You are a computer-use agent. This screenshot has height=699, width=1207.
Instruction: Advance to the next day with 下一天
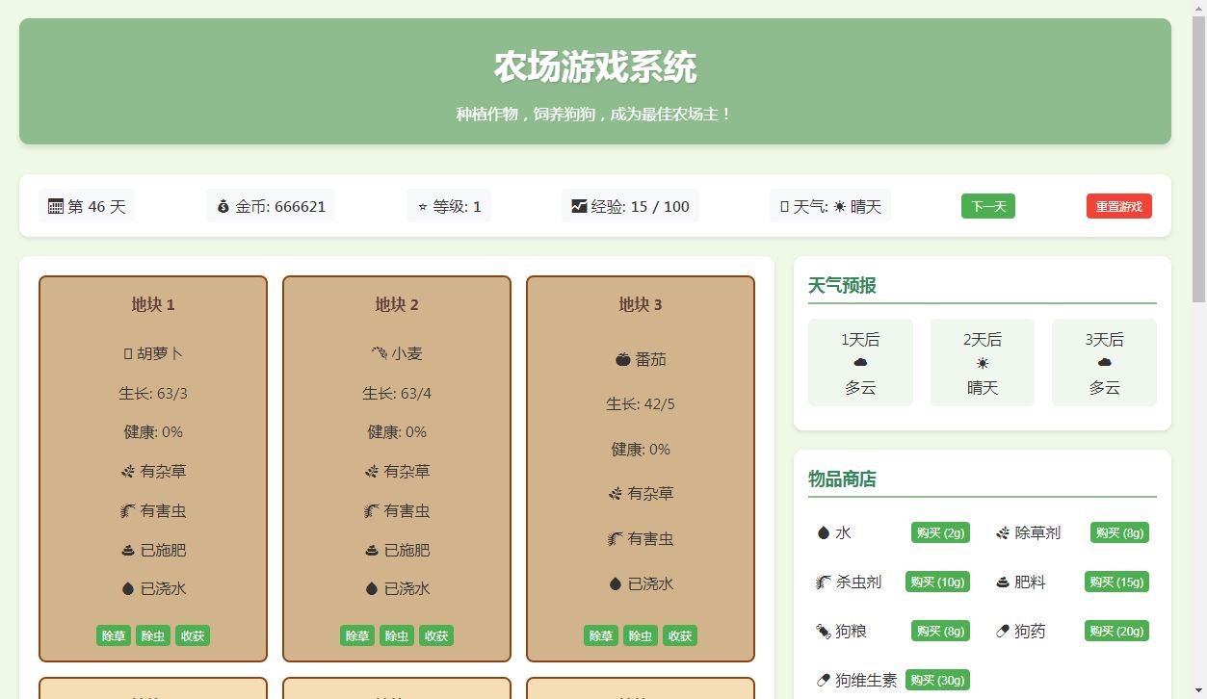tap(987, 205)
